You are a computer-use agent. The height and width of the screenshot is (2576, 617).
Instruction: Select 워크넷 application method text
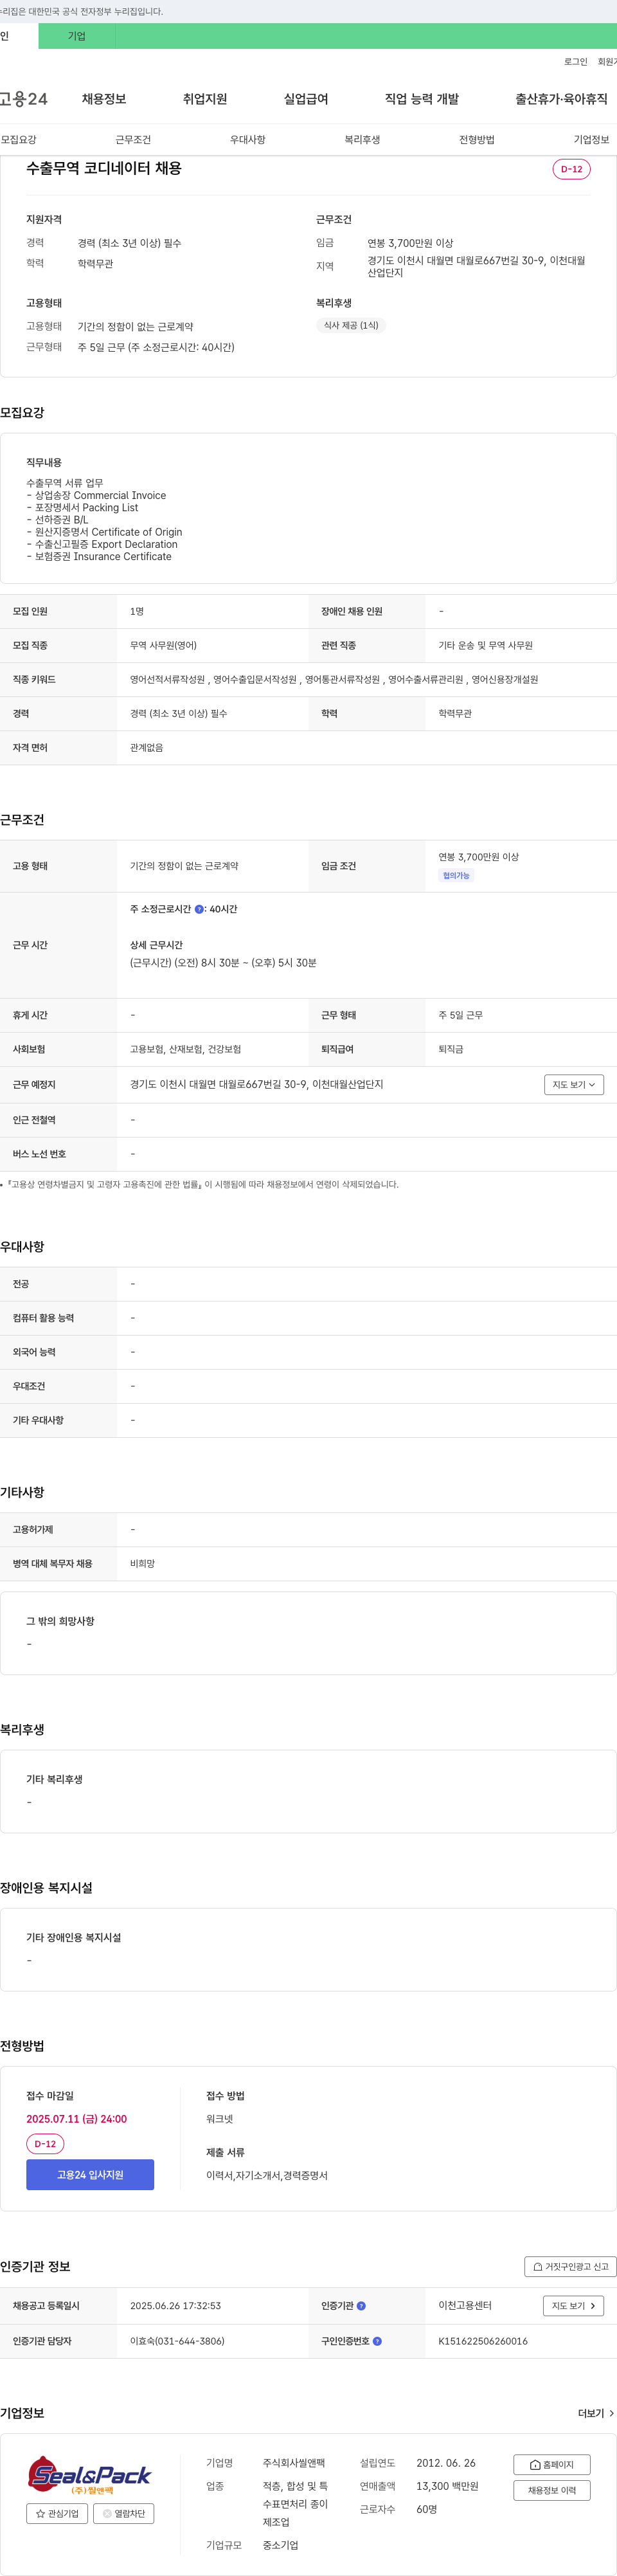[x=220, y=2119]
